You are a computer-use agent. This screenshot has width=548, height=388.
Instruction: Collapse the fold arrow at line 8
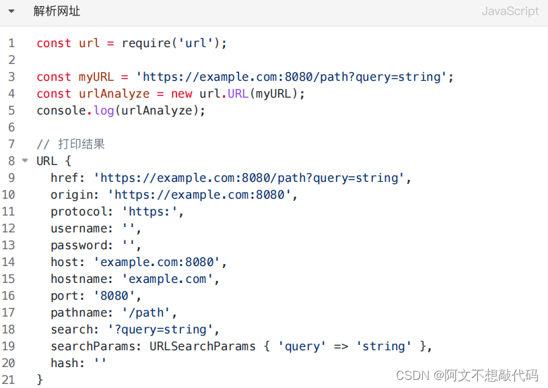point(25,160)
